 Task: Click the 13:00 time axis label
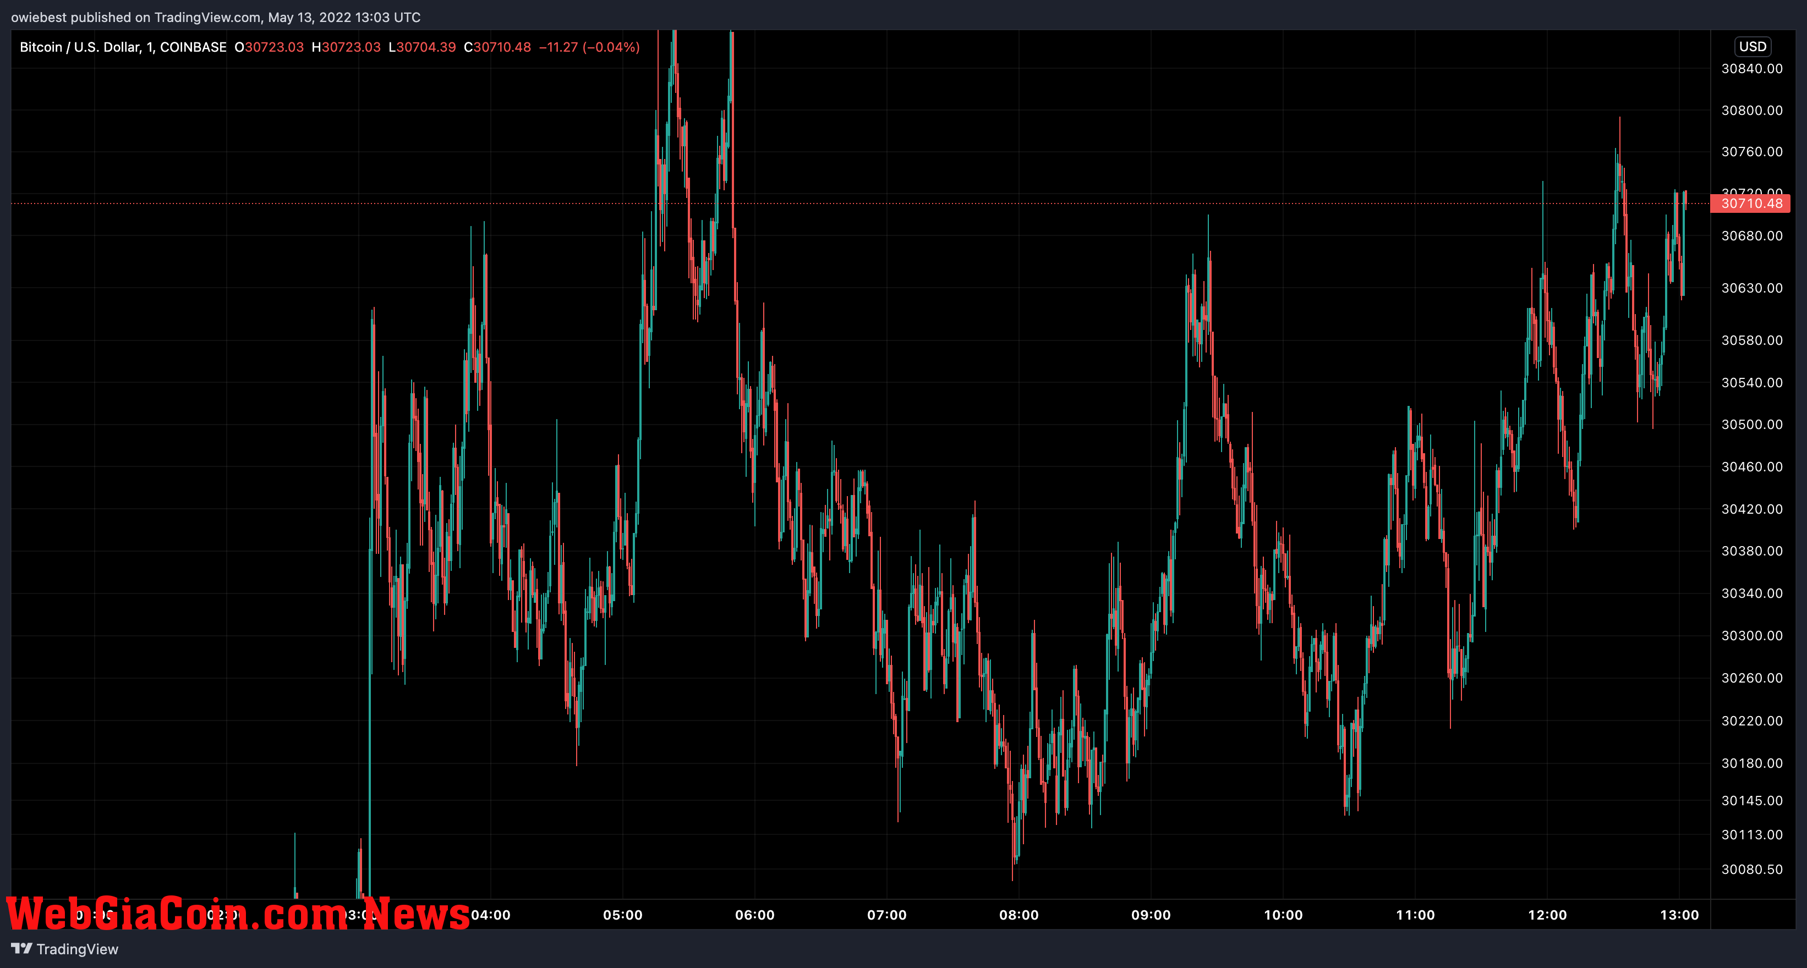(1679, 915)
